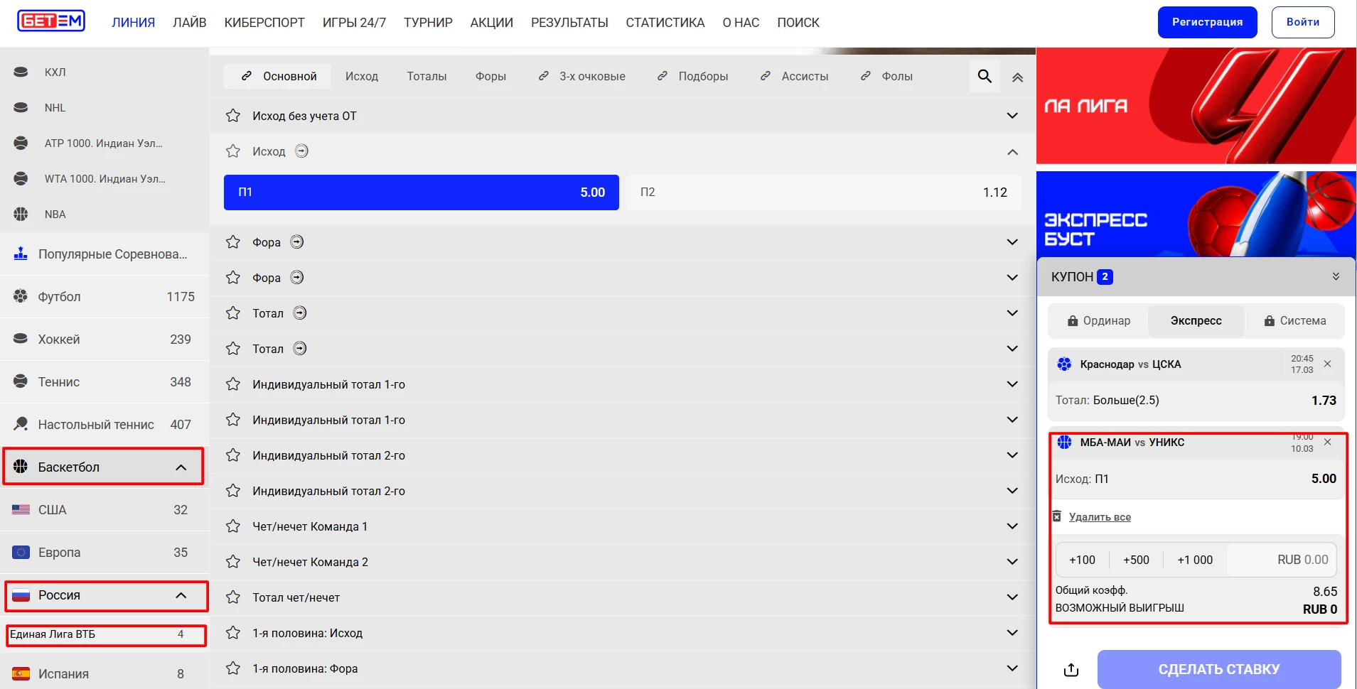Open market search magnifier icon
This screenshot has width=1357, height=689.
click(984, 76)
